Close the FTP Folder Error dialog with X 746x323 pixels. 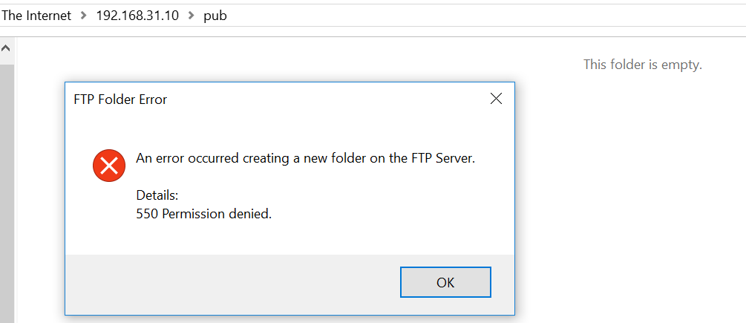tap(496, 99)
